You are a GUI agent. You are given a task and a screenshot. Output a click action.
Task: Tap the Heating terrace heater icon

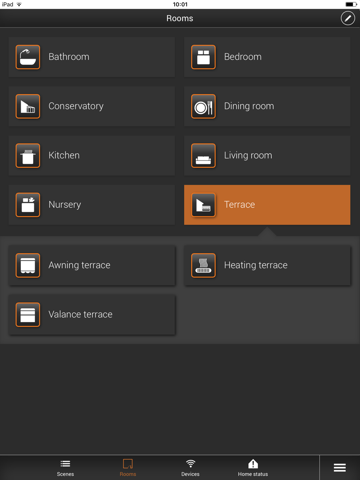point(203,265)
